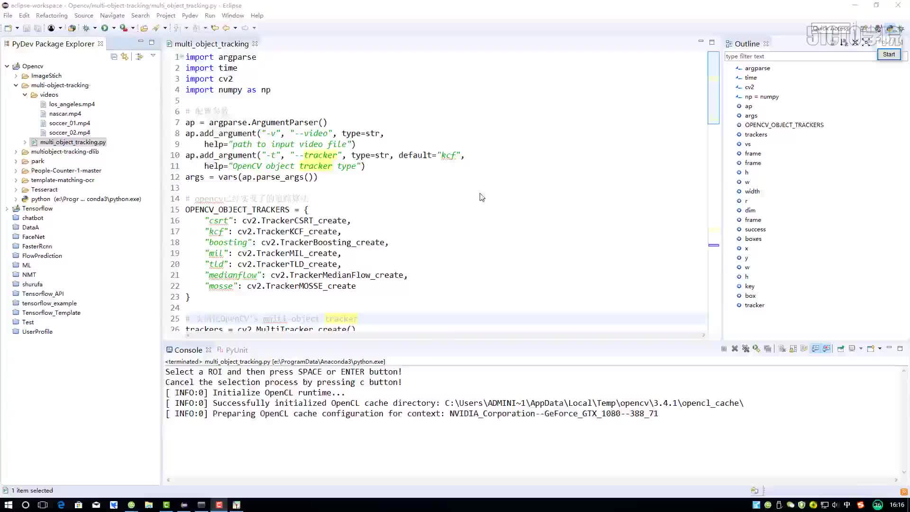
Task: Click the taskbar clock showing 16:16
Action: point(897,505)
